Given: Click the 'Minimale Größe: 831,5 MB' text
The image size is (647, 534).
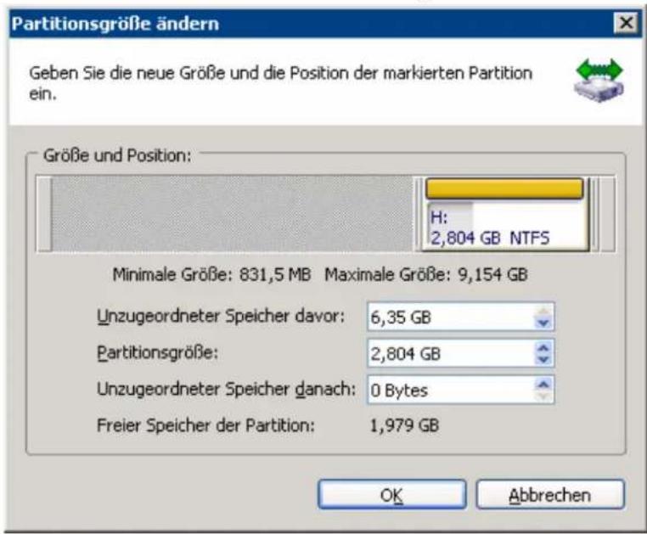Looking at the screenshot, I should pos(211,274).
